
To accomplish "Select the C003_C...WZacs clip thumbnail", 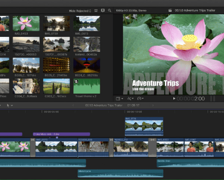I will click(56, 86).
